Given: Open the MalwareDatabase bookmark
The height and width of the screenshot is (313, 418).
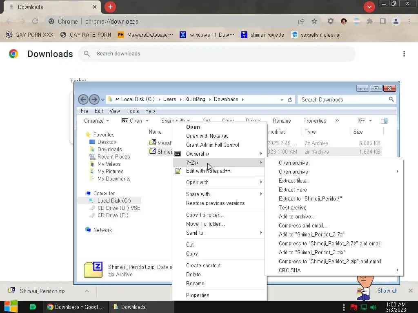Looking at the screenshot, I should 145,35.
